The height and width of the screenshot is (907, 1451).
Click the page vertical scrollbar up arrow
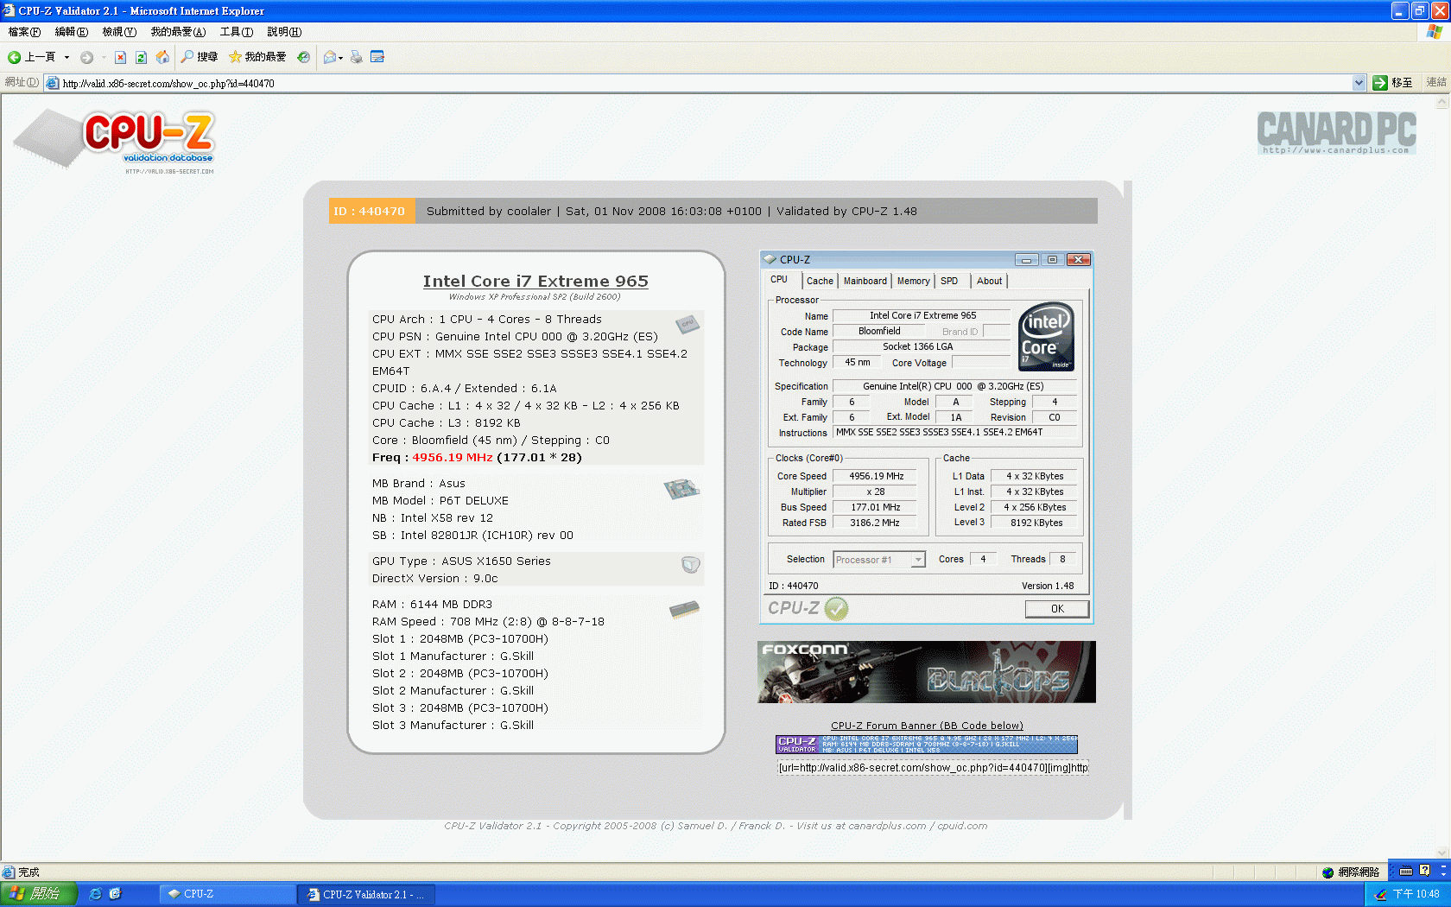1441,102
